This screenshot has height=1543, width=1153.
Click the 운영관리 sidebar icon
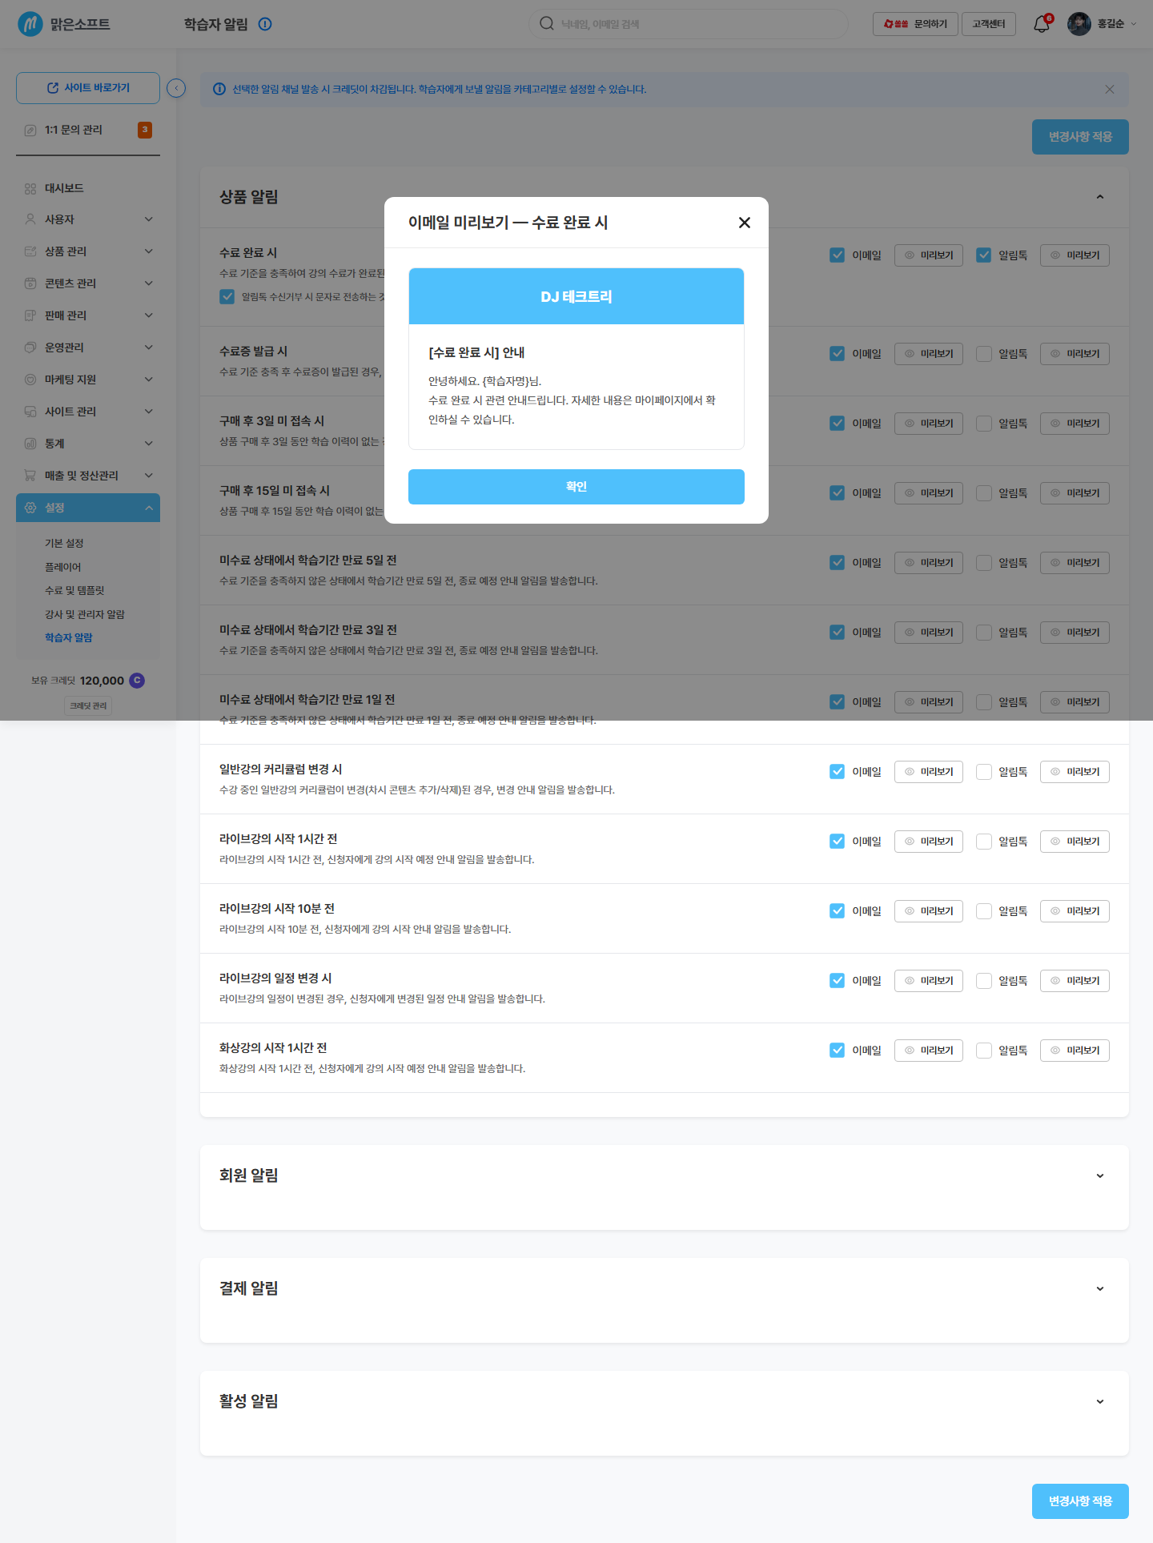tap(30, 348)
